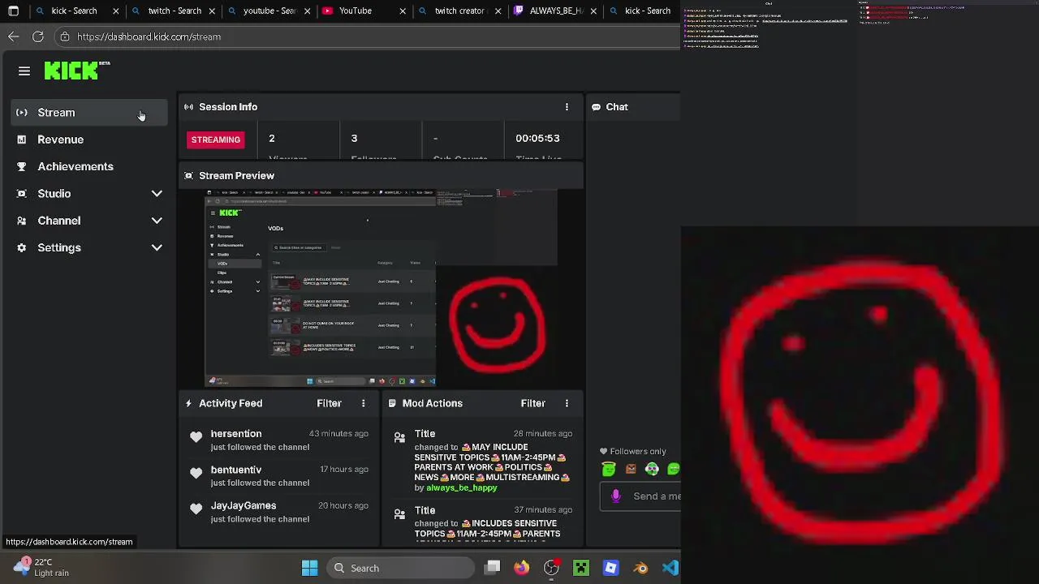Click heart icon beside JayJayGames

pos(196,509)
